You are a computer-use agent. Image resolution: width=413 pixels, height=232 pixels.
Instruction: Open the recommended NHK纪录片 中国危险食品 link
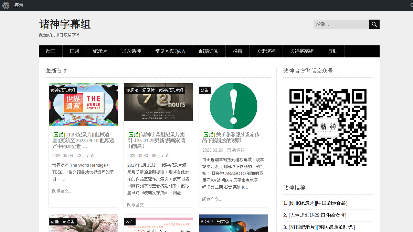coord(318,203)
